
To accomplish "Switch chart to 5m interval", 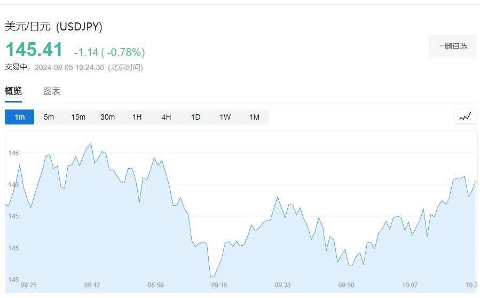I will tap(49, 117).
